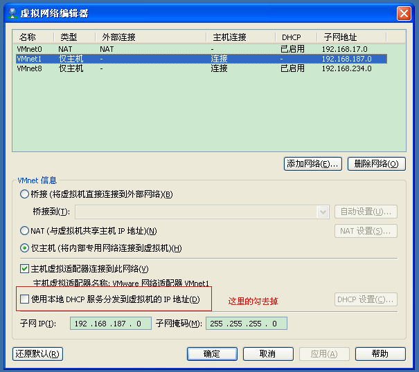Select the 仅主机 host-only radio button
The height and width of the screenshot is (372, 419).
pyautogui.click(x=24, y=248)
